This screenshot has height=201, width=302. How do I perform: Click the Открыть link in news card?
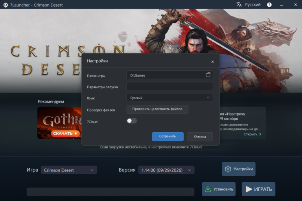point(250,134)
